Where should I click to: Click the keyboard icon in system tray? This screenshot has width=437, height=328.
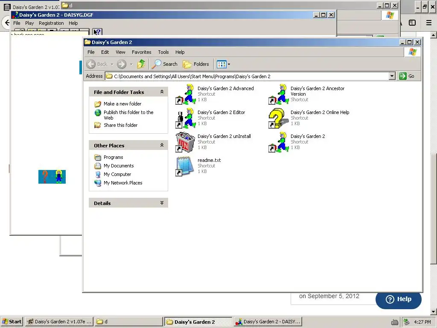coord(395,322)
